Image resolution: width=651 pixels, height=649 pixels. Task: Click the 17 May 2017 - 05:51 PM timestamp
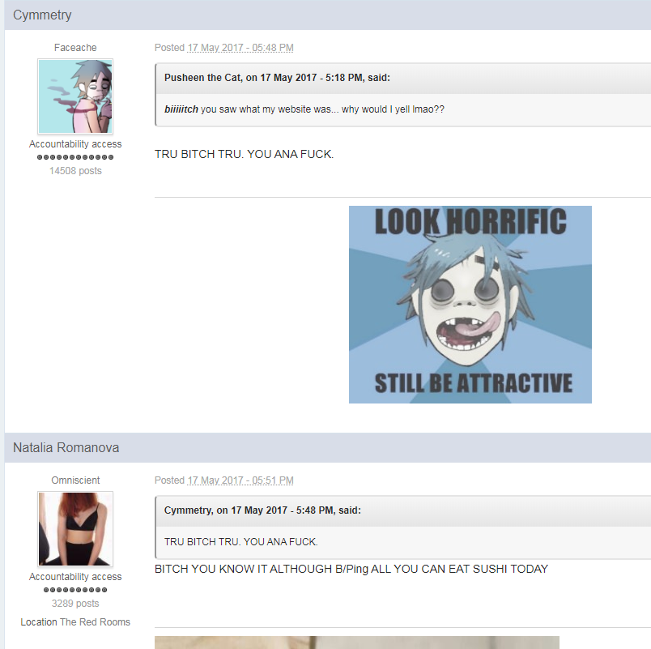pos(240,480)
